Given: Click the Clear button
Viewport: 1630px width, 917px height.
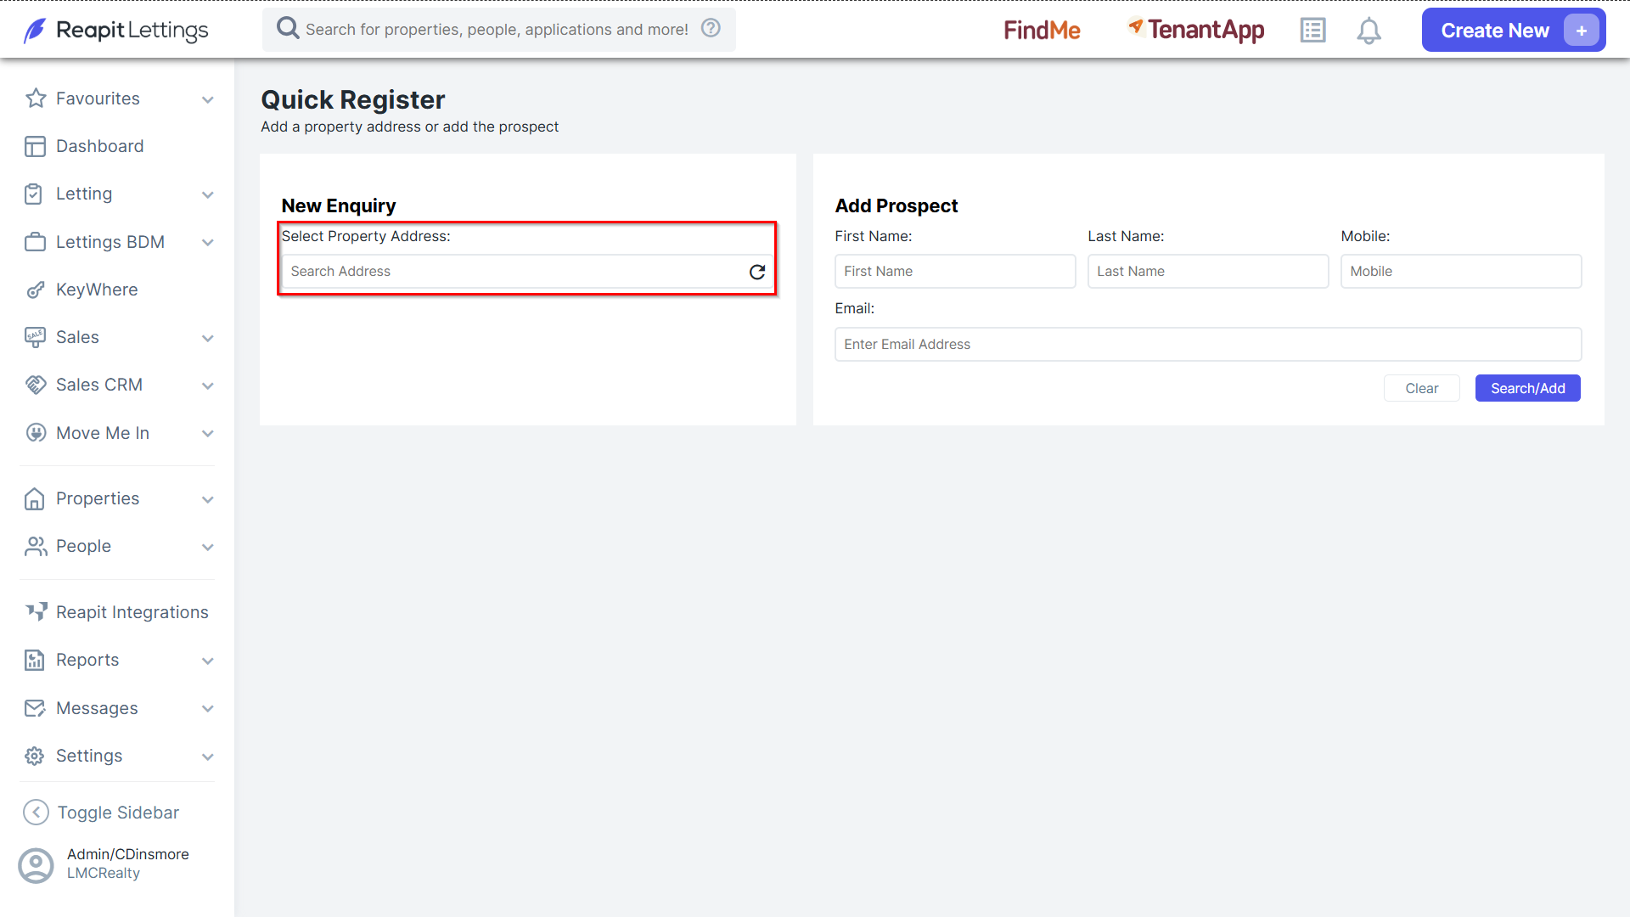Looking at the screenshot, I should pyautogui.click(x=1421, y=388).
